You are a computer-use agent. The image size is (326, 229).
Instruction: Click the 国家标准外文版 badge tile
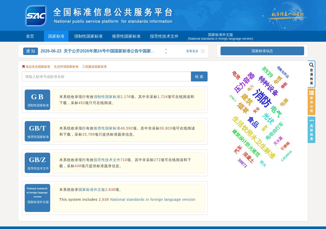click(x=37, y=198)
